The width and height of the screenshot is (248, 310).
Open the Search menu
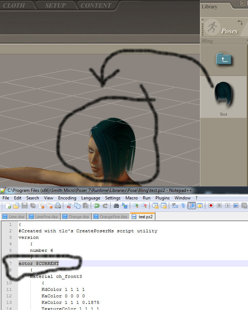point(33,198)
